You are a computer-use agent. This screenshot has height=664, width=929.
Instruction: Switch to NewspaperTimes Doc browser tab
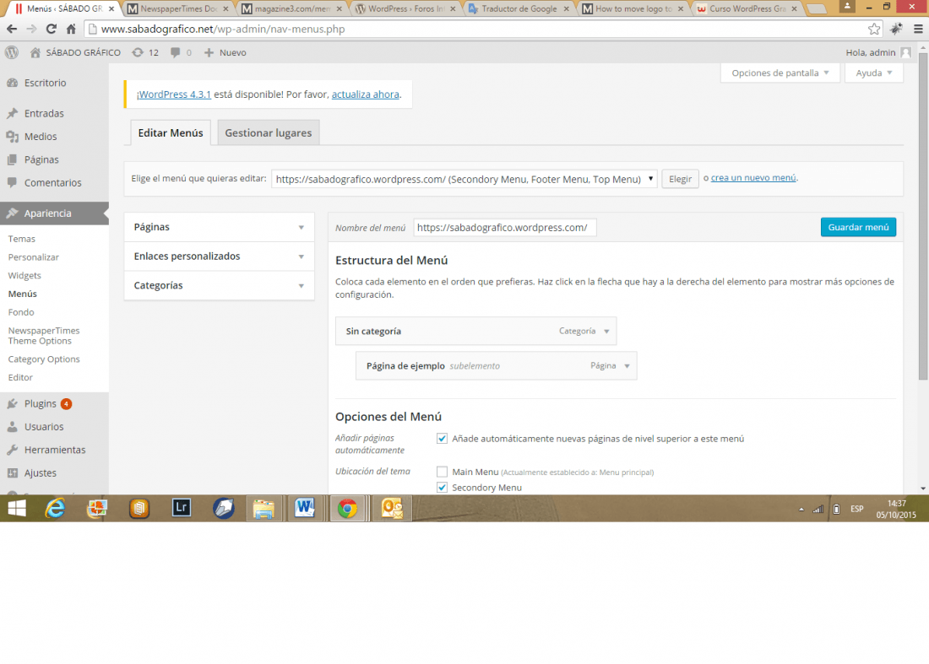click(x=178, y=9)
